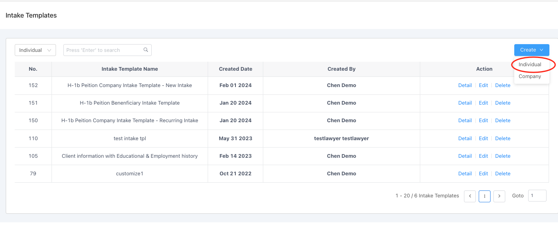Screen dimensions: 558x226
Task: Click 'test intake tpl' name cell
Action: coord(130,139)
